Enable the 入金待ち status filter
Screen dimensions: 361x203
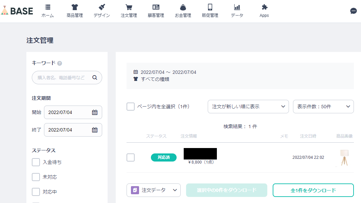pos(36,162)
